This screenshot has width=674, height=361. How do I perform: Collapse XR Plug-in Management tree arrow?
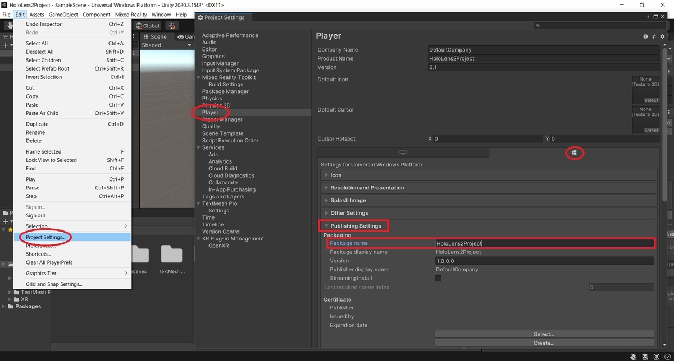[x=198, y=239]
